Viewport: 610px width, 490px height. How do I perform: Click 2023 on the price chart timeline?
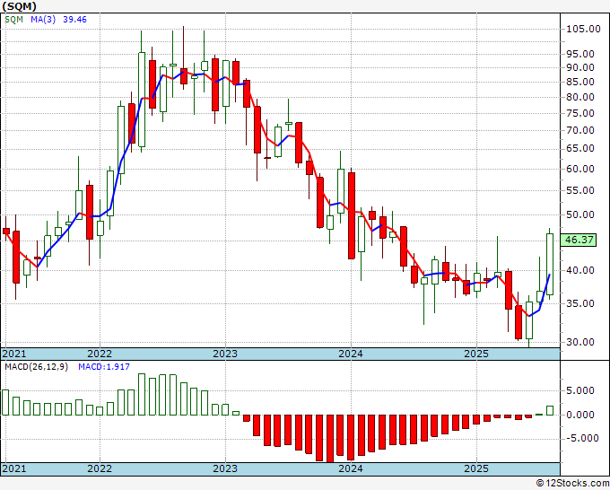[225, 354]
